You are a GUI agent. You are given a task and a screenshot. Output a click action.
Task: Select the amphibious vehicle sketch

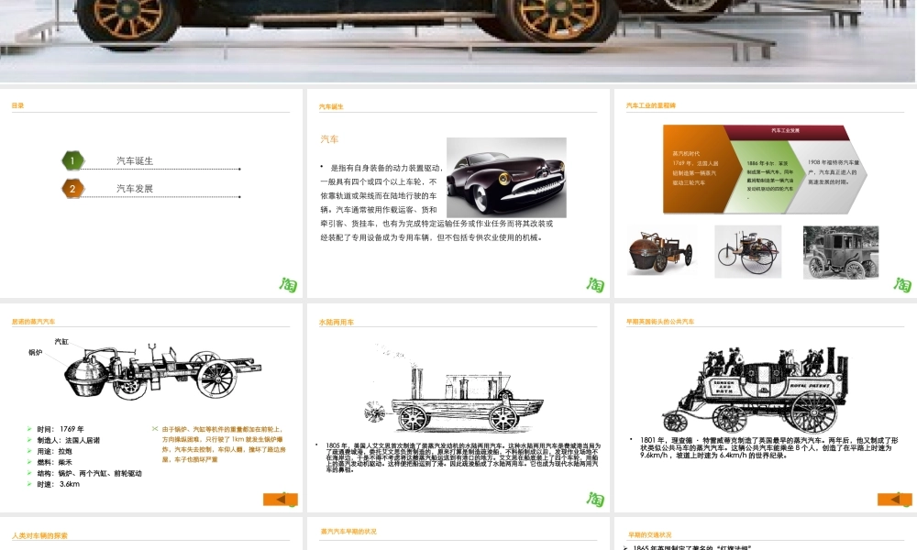[x=455, y=388]
